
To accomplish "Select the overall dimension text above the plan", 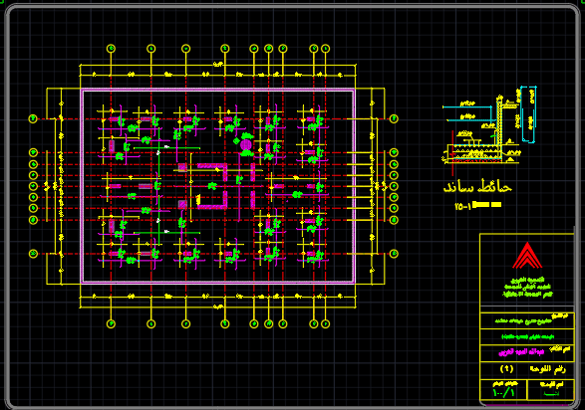I will pyautogui.click(x=218, y=64).
